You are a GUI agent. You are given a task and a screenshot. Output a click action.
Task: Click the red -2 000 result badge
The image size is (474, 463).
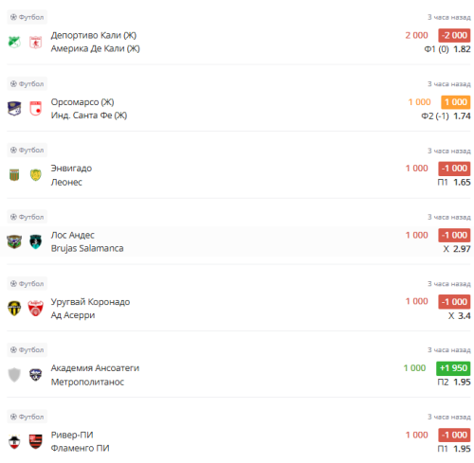pos(454,35)
